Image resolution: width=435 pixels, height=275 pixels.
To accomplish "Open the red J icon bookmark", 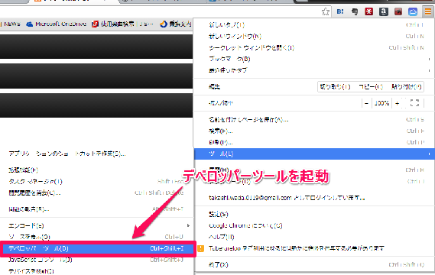I will (x=122, y=24).
